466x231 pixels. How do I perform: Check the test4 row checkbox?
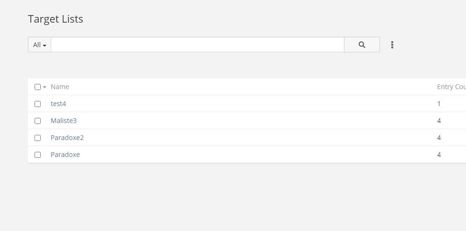[37, 104]
